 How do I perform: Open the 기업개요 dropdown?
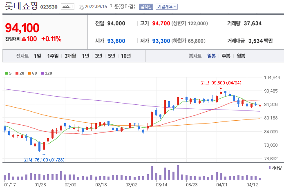pos(167,7)
